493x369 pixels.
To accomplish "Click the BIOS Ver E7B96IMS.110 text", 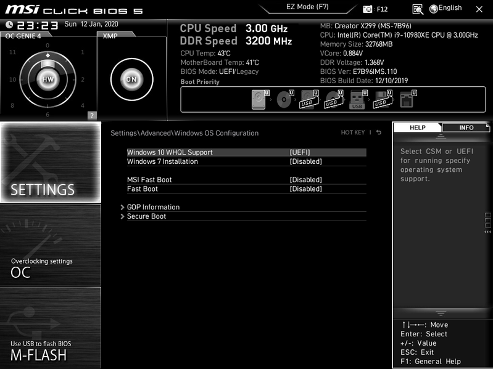I will click(358, 71).
